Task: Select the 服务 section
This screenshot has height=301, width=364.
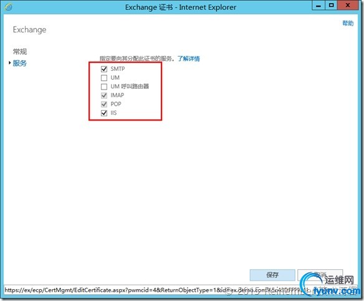Action: tap(20, 63)
